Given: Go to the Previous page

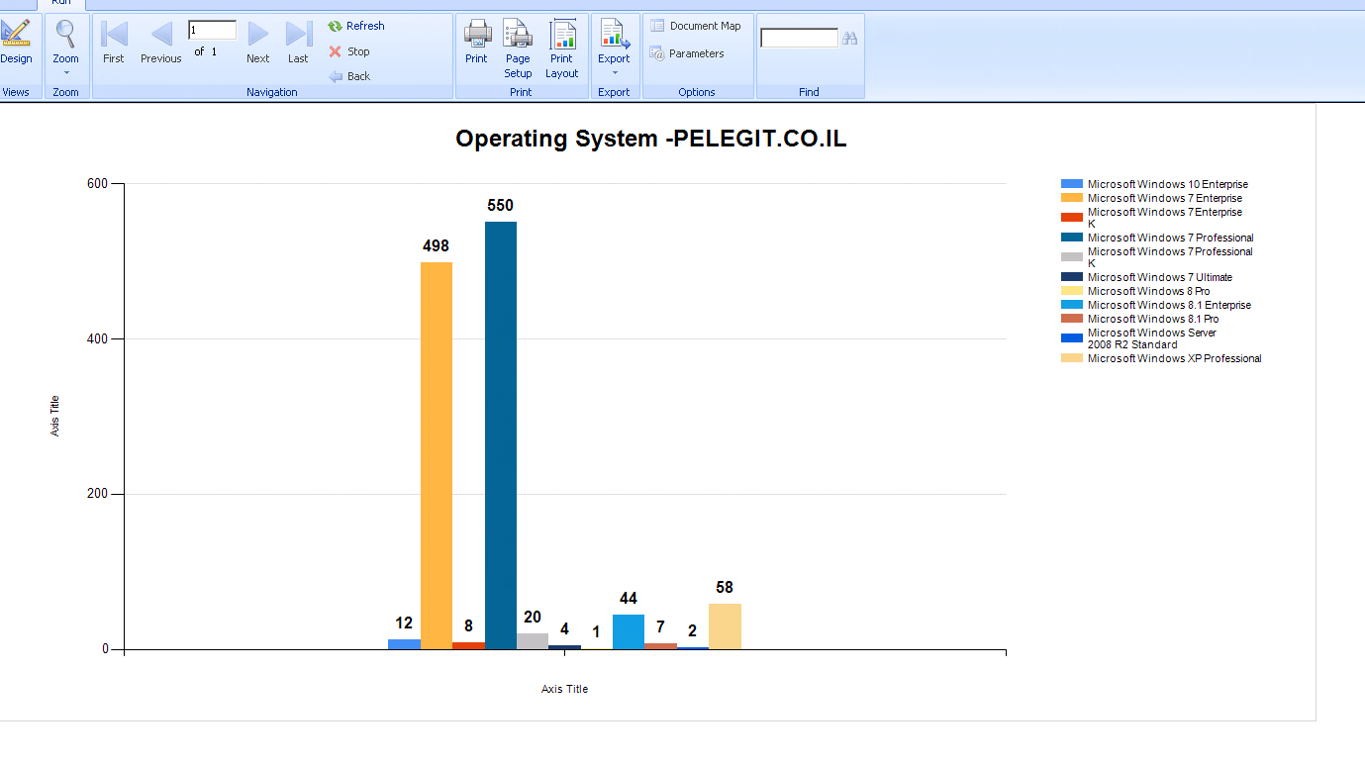Looking at the screenshot, I should pyautogui.click(x=160, y=43).
